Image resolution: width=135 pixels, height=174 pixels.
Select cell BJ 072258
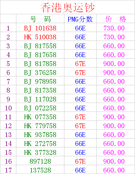[40, 108]
